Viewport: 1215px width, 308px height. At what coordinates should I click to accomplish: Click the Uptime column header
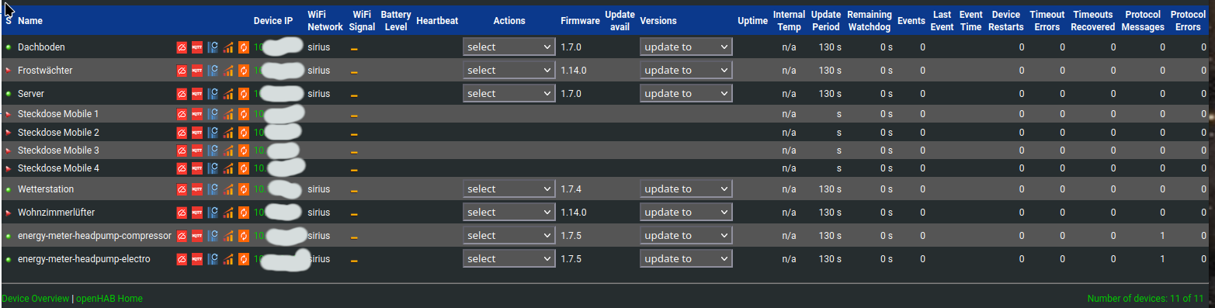pos(753,21)
